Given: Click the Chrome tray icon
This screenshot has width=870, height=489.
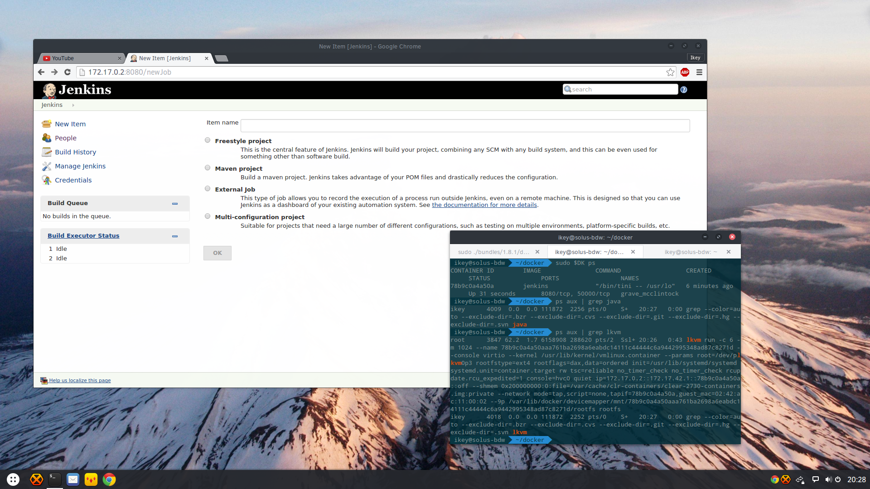Looking at the screenshot, I should 775,479.
